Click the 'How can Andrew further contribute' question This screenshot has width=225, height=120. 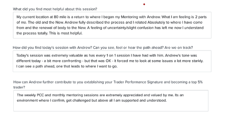tap(108, 84)
